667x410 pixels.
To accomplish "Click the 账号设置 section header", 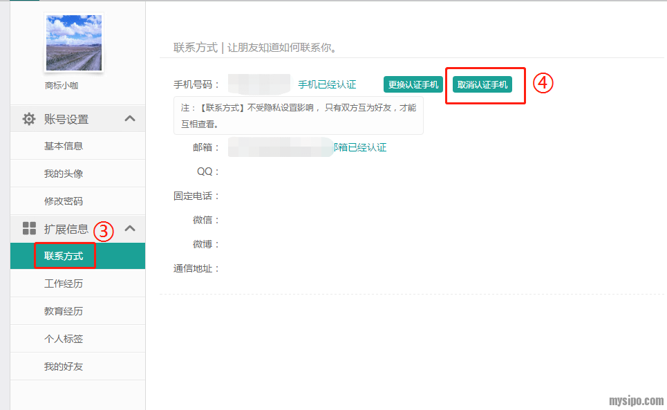I will (66, 119).
